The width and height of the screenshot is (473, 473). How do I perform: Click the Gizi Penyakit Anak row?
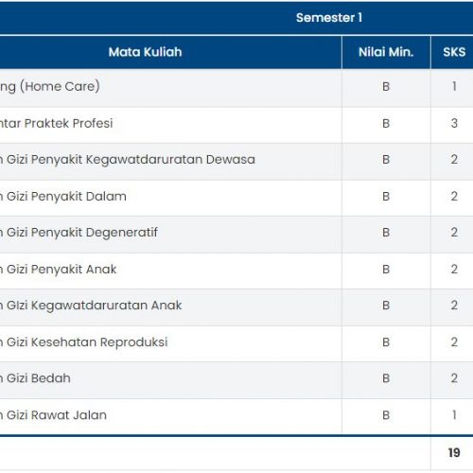click(236, 271)
